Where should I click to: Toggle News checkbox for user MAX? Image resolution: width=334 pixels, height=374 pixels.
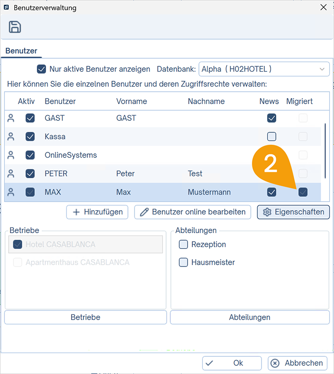(271, 192)
